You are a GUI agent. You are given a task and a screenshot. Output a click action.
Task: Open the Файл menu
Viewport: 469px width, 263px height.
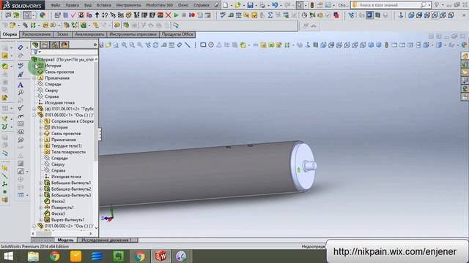(56, 5)
